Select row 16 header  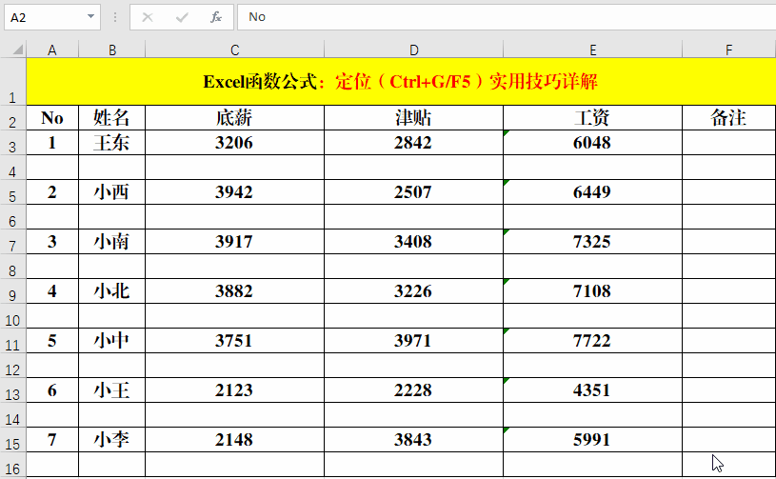[13, 464]
